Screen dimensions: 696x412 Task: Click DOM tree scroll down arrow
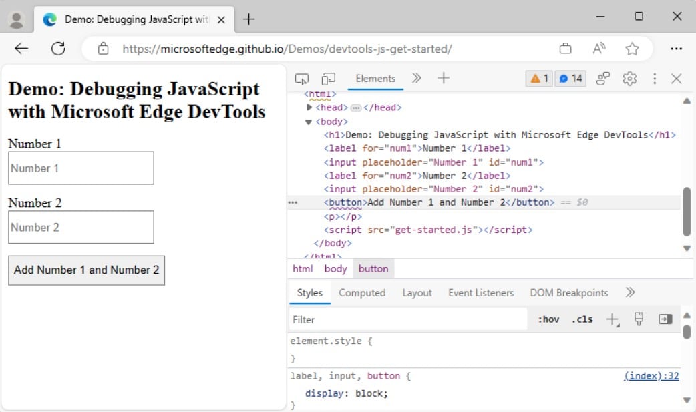686,248
